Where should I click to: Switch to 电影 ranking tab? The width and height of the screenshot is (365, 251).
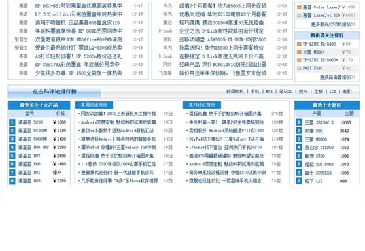(x=347, y=92)
